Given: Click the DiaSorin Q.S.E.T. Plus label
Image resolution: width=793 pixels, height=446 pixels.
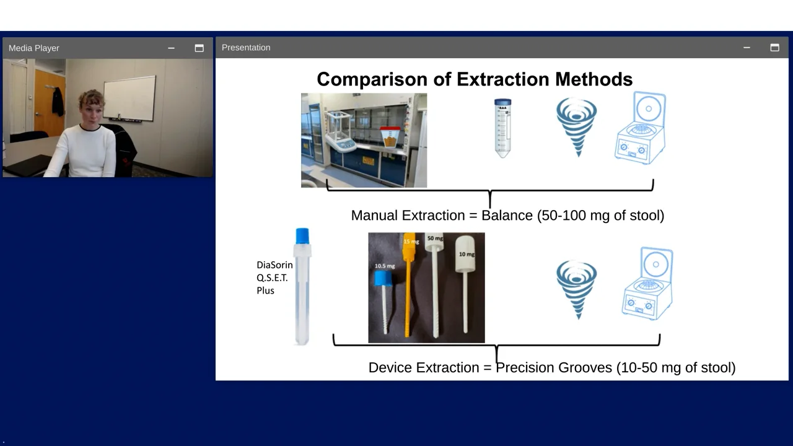Looking at the screenshot, I should (x=274, y=278).
